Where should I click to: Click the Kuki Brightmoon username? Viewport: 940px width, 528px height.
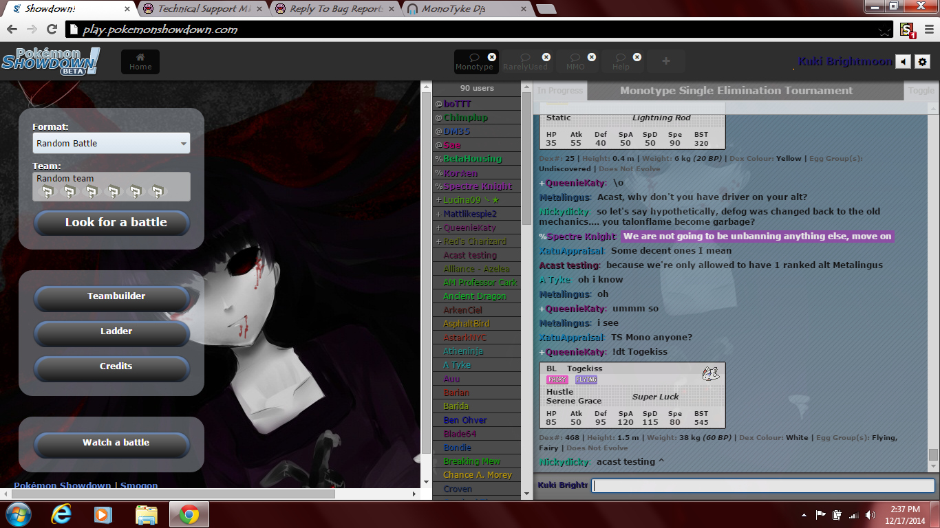[845, 62]
